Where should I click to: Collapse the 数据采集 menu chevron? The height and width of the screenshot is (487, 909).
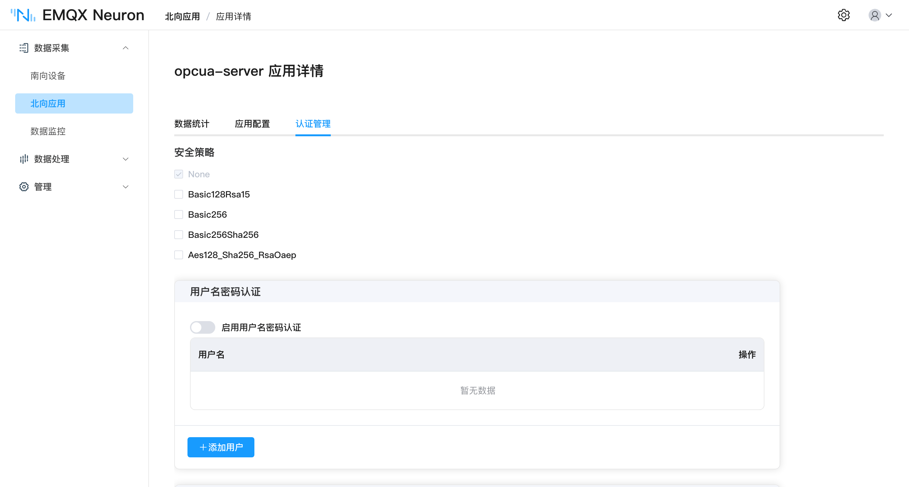(x=126, y=48)
